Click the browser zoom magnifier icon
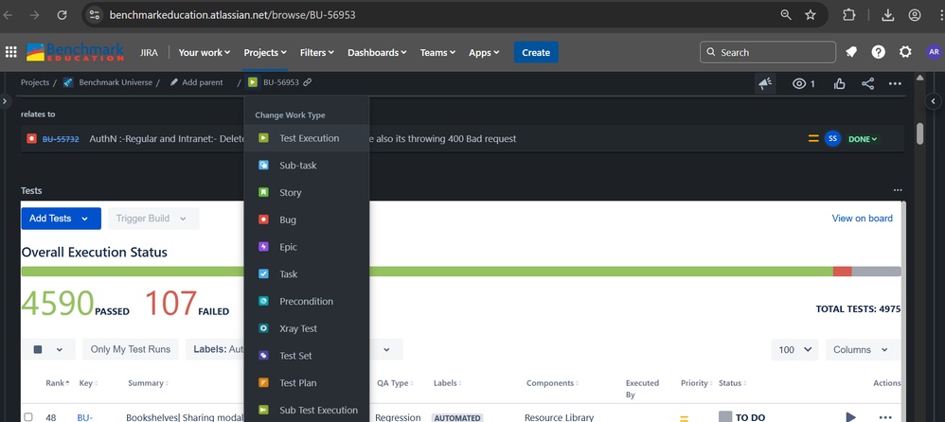Viewport: 945px width, 422px height. click(x=786, y=15)
